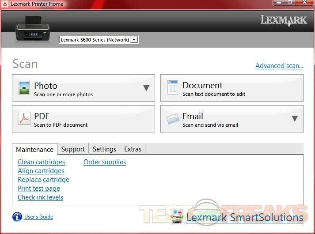Expand the Email scan options arrow
The image size is (315, 234).
[295, 118]
